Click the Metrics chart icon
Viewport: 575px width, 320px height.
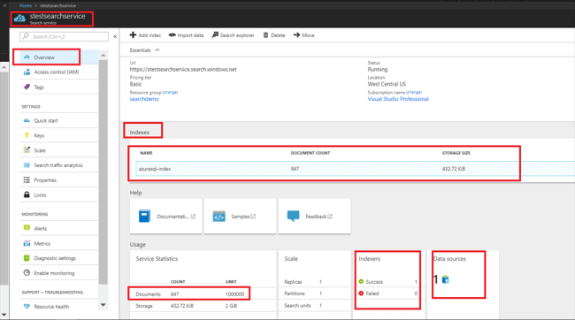coord(27,243)
